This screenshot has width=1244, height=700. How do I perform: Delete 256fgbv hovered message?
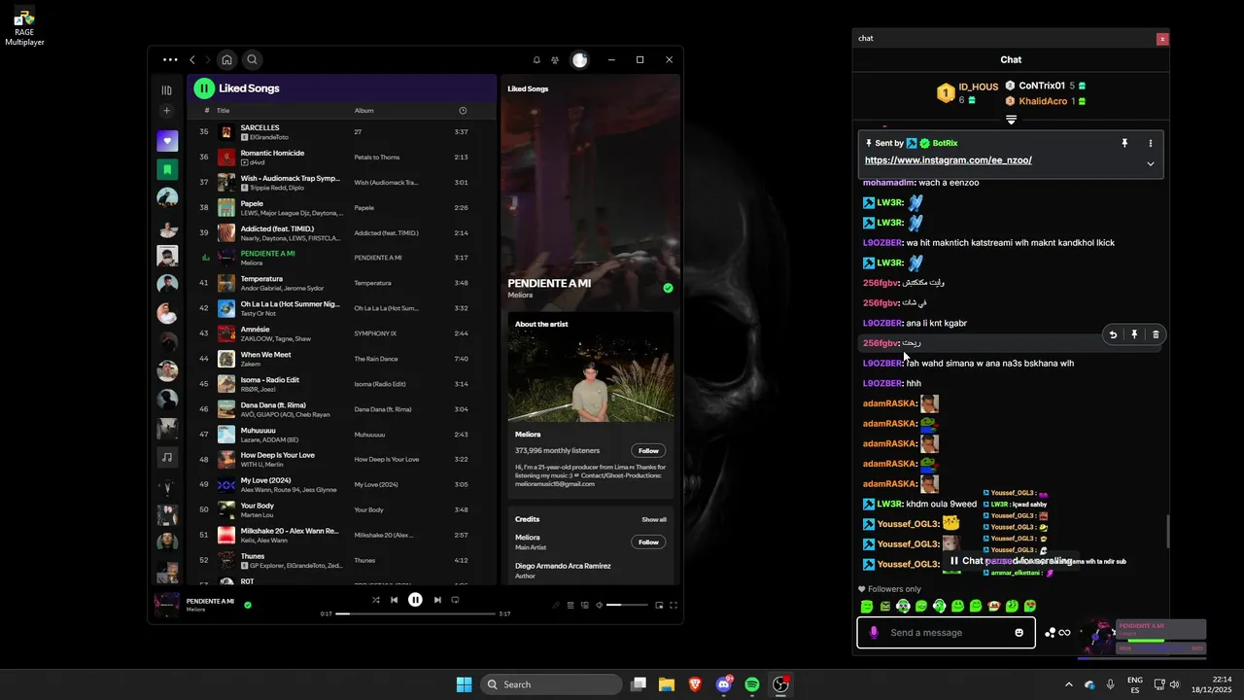pos(1156,334)
